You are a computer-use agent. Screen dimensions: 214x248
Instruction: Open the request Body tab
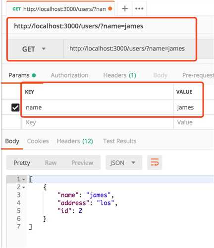pos(160,75)
